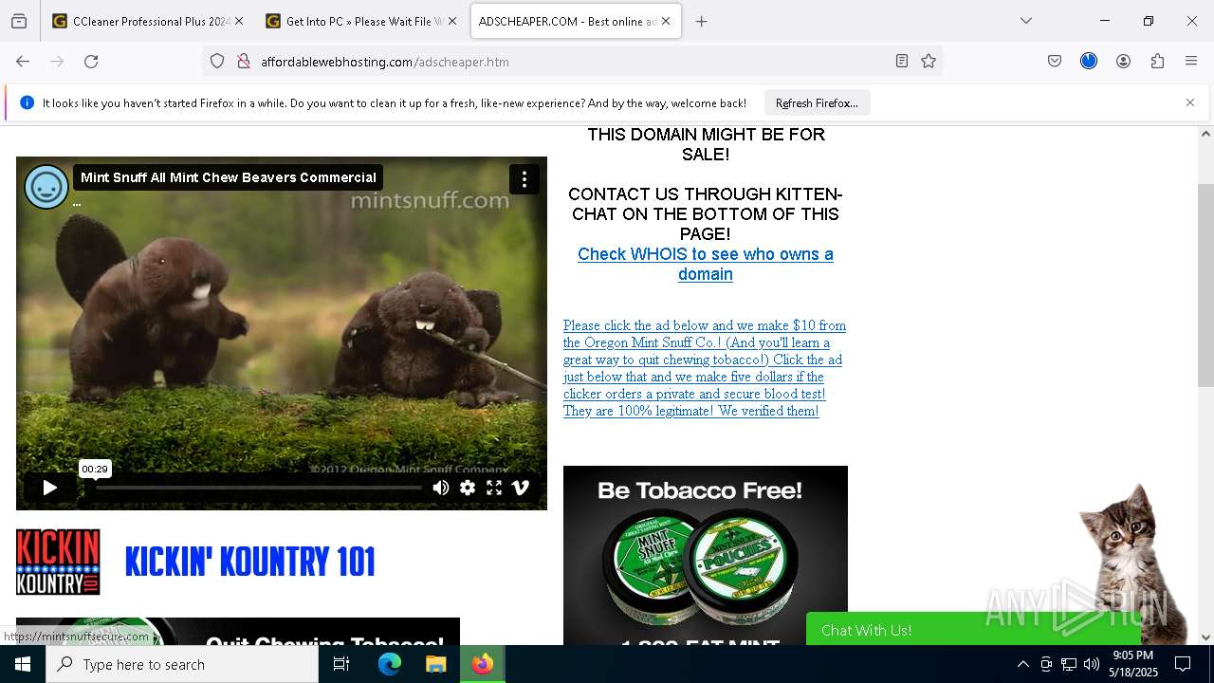Reload the page with refresh icon
1214x683 pixels.
coord(91,62)
